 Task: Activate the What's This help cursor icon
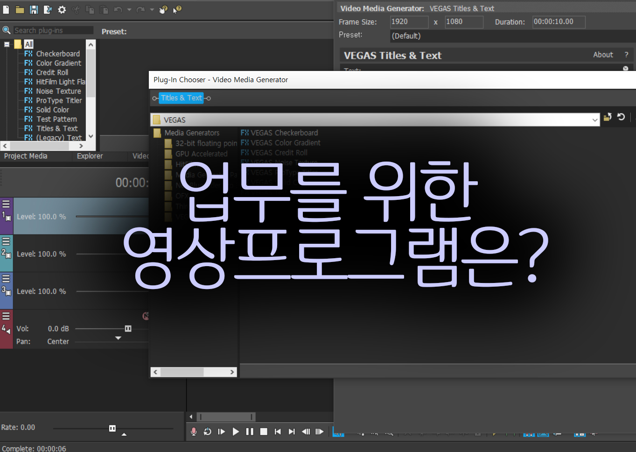click(177, 9)
